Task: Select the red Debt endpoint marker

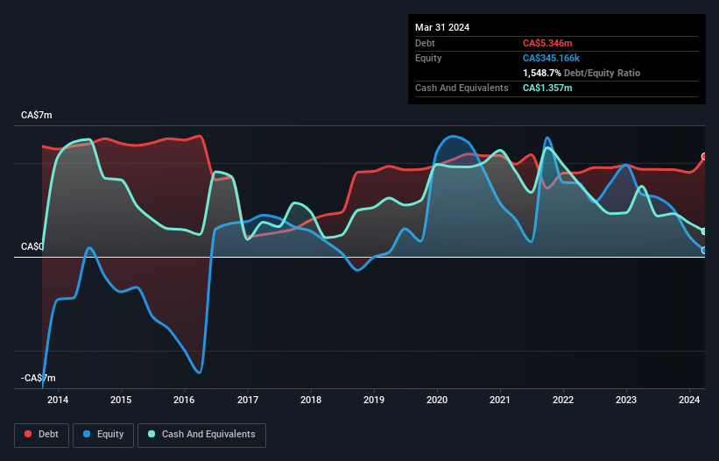Action: click(x=704, y=156)
